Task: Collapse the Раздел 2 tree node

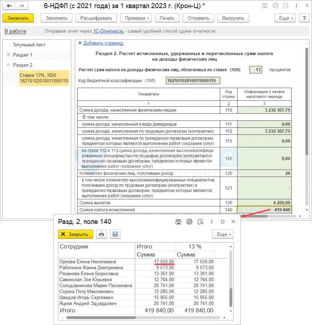Action: 8,65
